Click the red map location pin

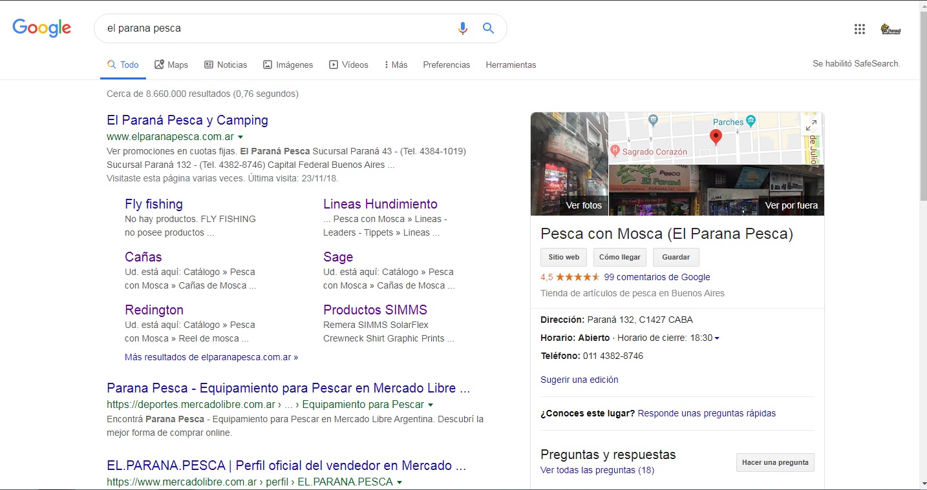pos(716,138)
